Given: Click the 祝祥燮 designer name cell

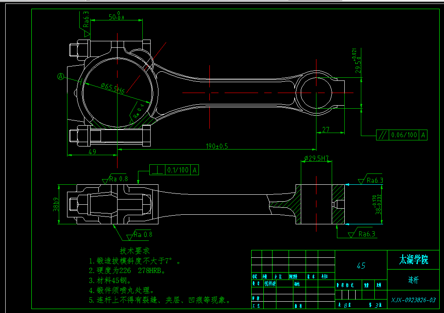Looking at the screenshot, I should click(269, 282).
